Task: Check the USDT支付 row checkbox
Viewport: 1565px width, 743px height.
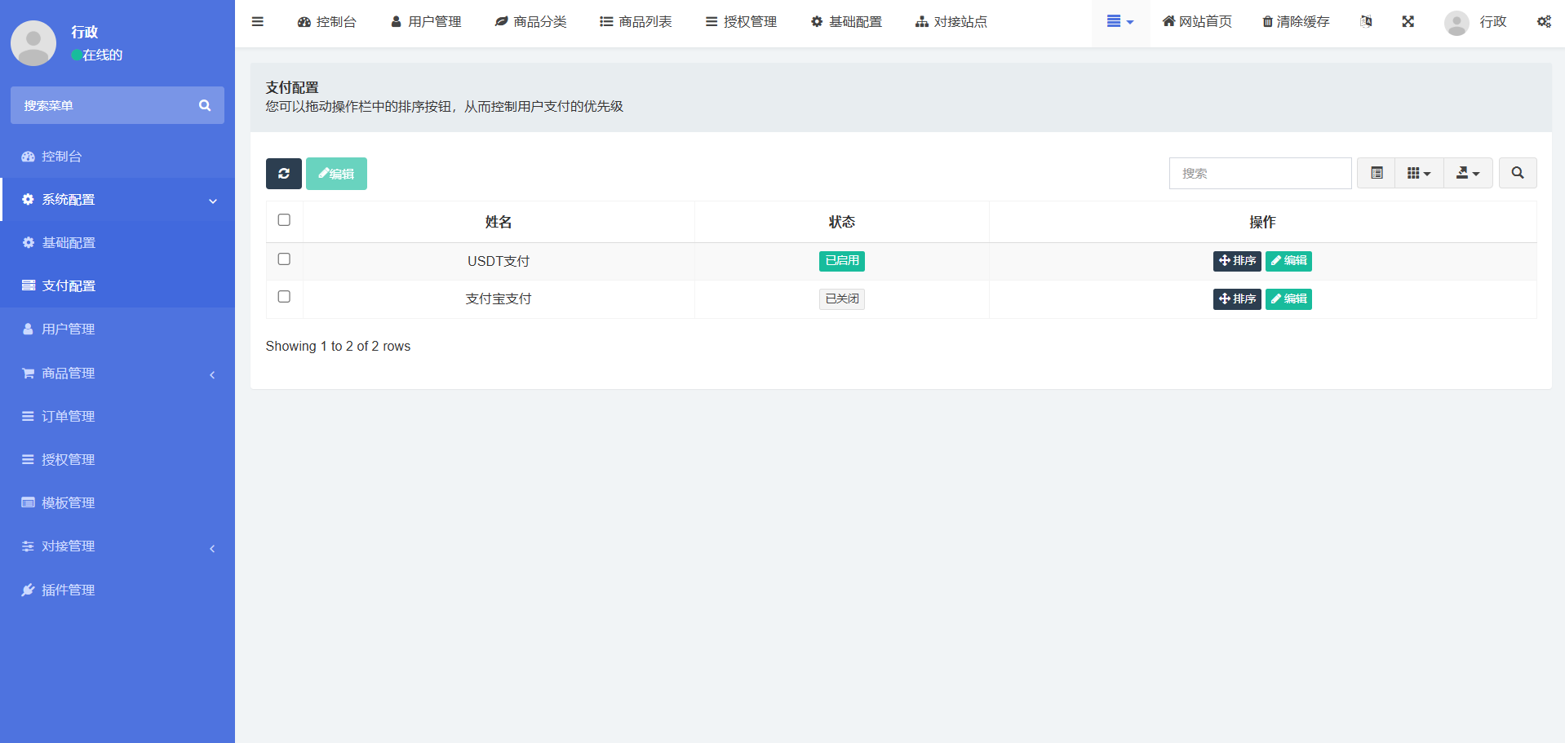Action: (x=284, y=259)
